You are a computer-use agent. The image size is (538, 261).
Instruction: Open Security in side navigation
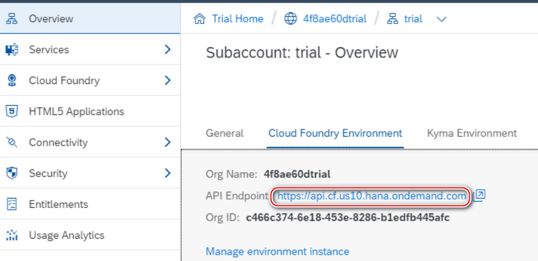pos(90,173)
